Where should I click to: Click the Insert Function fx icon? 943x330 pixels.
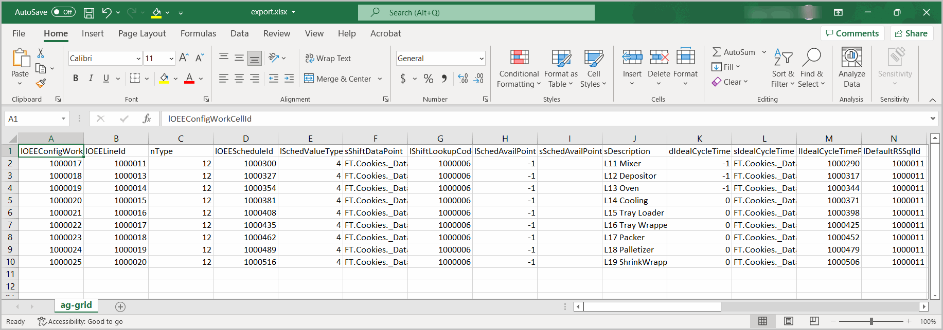147,119
